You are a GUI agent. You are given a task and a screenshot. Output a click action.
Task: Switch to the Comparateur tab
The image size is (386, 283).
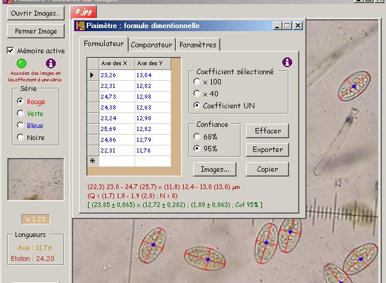coord(151,45)
